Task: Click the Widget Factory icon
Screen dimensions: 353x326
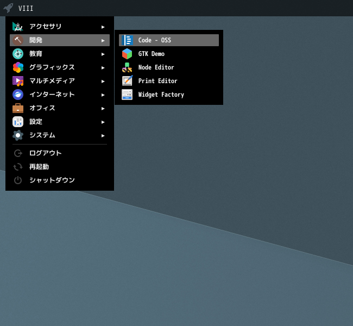Action: (x=127, y=95)
